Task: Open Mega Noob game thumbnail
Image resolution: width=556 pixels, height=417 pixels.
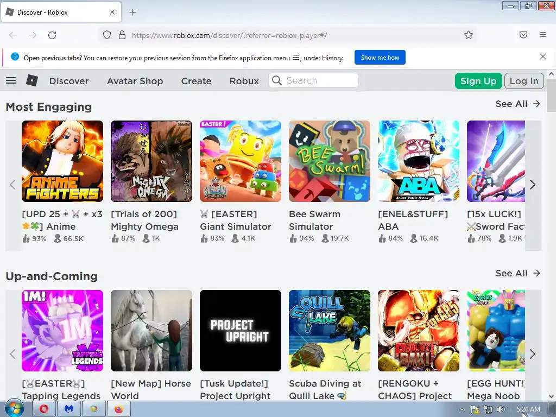Action: point(496,331)
